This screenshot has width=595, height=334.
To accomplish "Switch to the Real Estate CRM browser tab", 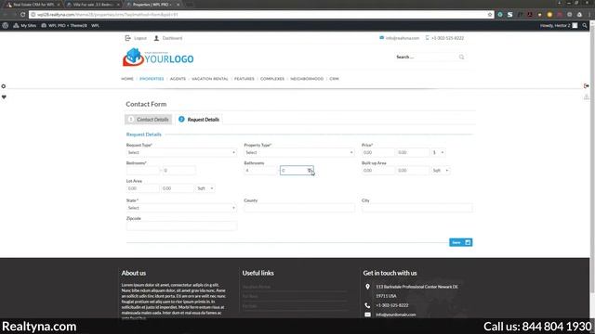I will coord(33,5).
